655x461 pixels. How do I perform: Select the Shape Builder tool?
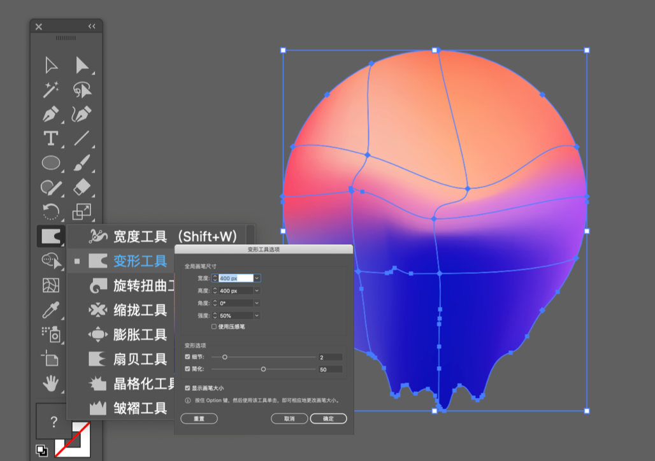click(52, 260)
